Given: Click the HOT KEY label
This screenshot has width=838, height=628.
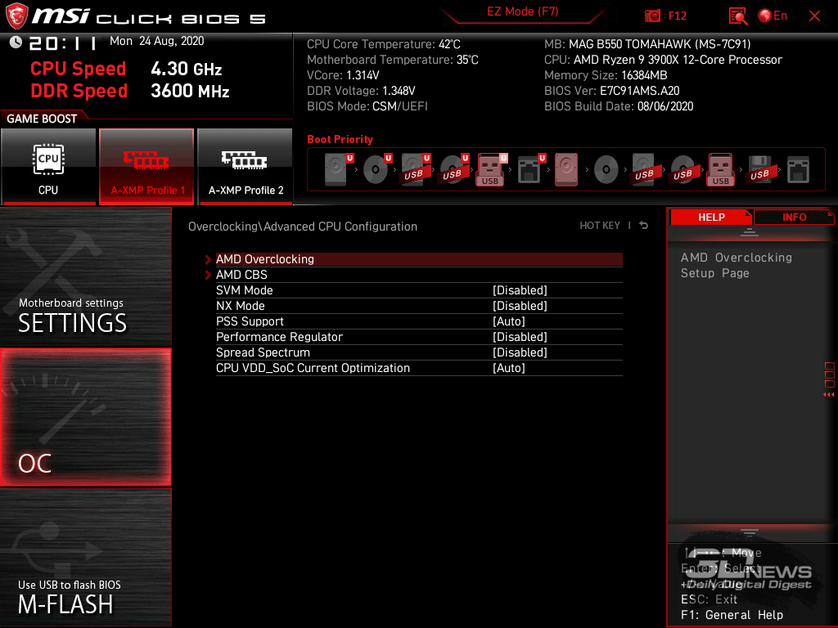Looking at the screenshot, I should coord(600,226).
